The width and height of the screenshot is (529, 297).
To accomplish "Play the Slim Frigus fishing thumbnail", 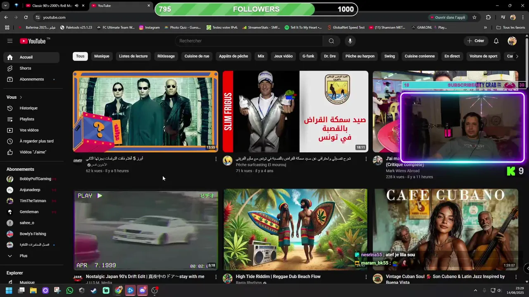I will pyautogui.click(x=295, y=111).
